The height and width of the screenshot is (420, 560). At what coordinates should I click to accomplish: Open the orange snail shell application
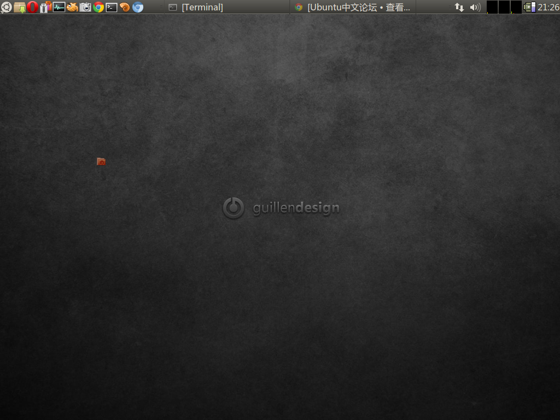click(125, 7)
